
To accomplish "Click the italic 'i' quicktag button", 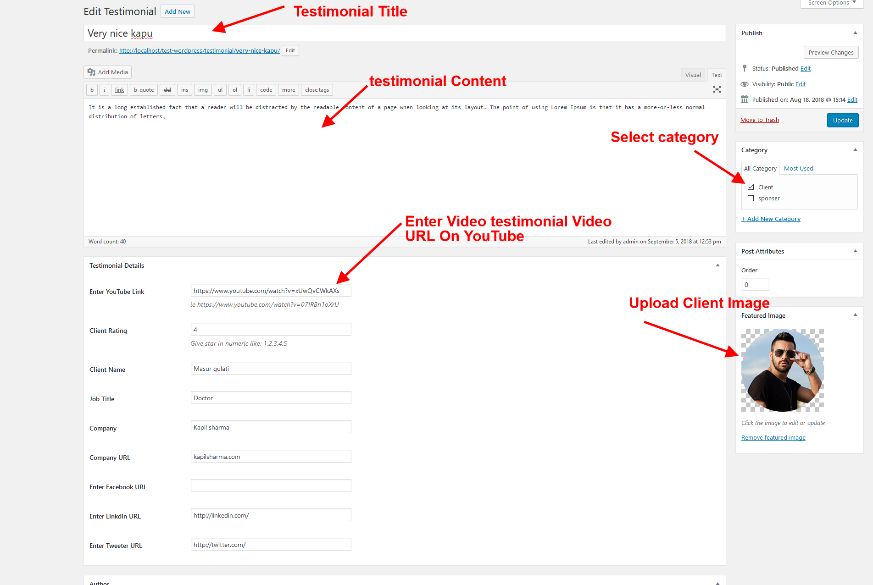I will [105, 90].
